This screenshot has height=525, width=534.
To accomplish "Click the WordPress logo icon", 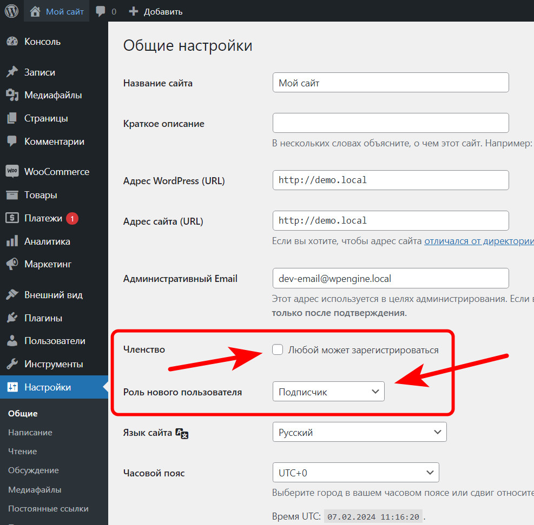I will point(11,11).
